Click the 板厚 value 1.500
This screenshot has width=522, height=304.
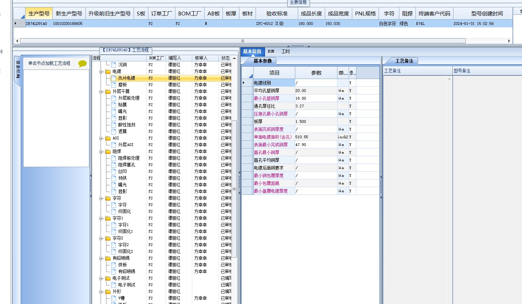tap(316, 121)
